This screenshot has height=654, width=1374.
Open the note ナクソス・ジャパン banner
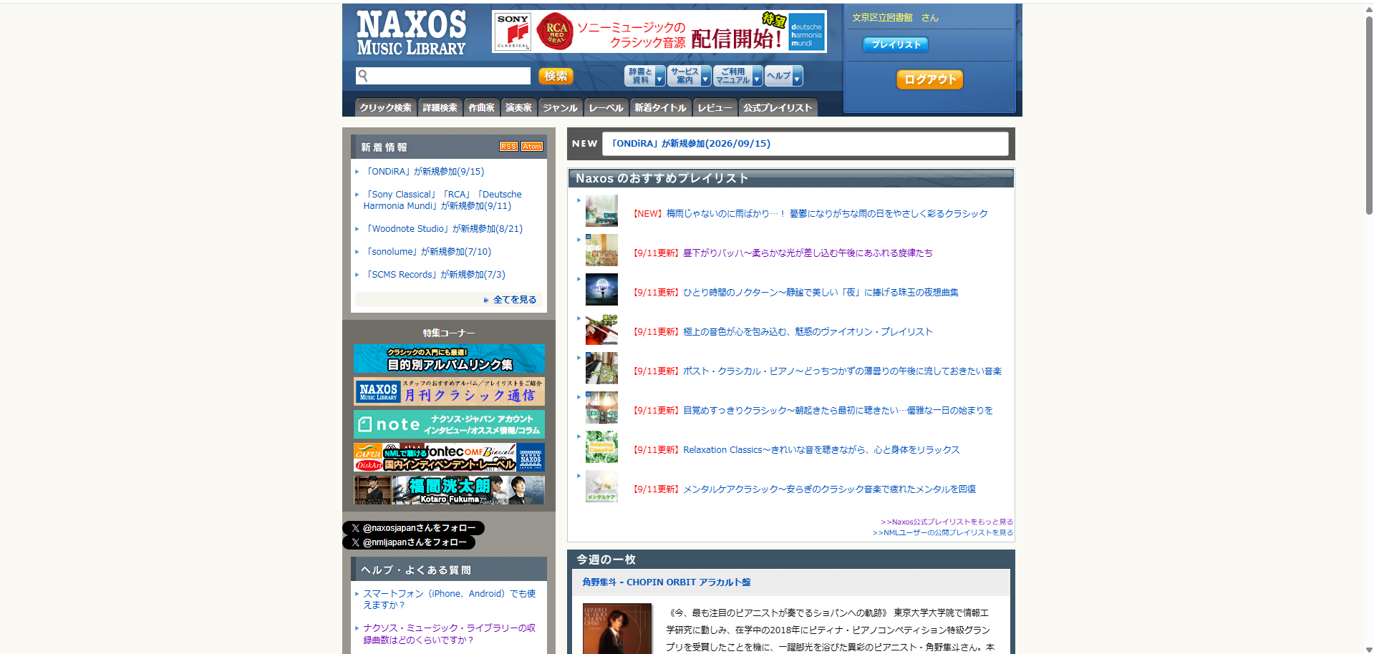(449, 424)
